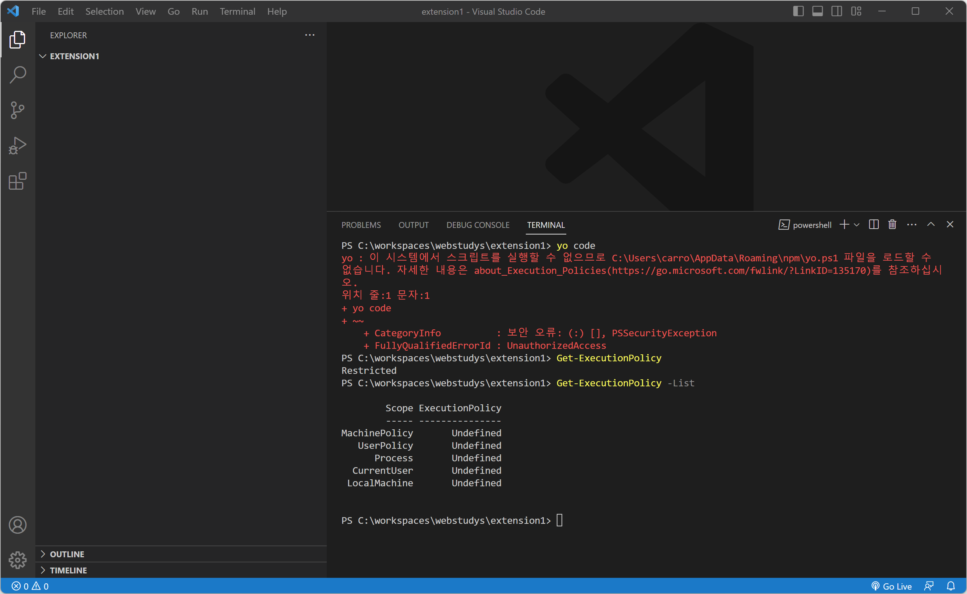Open the new terminal launch profile dropdown
Image resolution: width=967 pixels, height=594 pixels.
pos(857,225)
